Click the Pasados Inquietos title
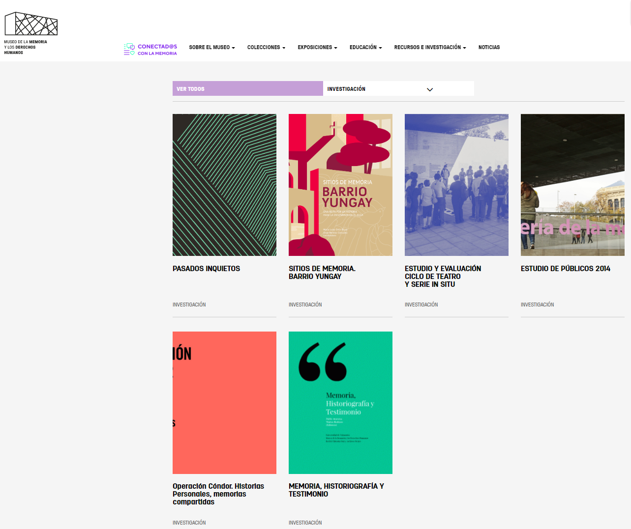Screen dimensions: 631x529 [207, 269]
